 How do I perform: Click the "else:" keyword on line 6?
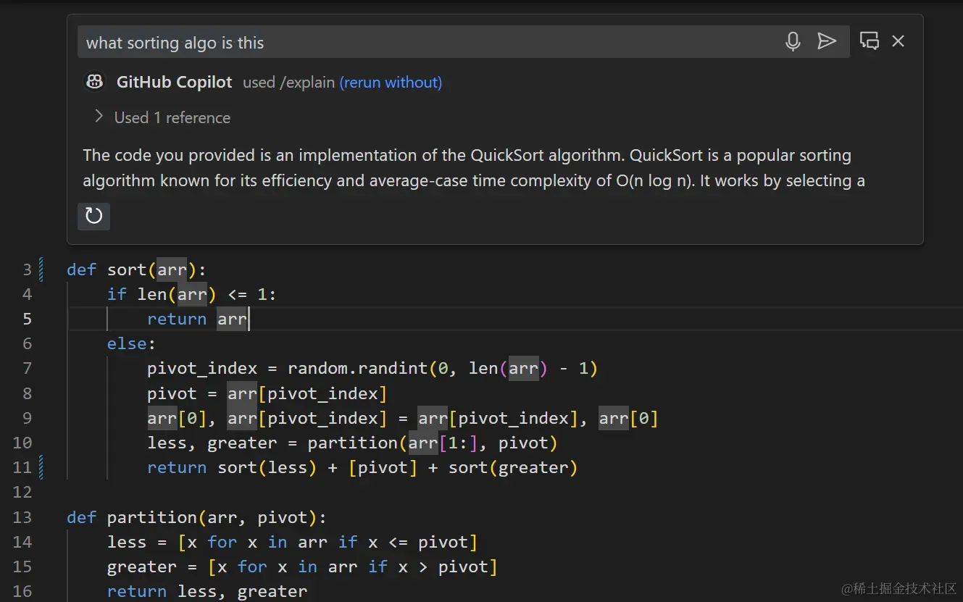pyautogui.click(x=131, y=343)
